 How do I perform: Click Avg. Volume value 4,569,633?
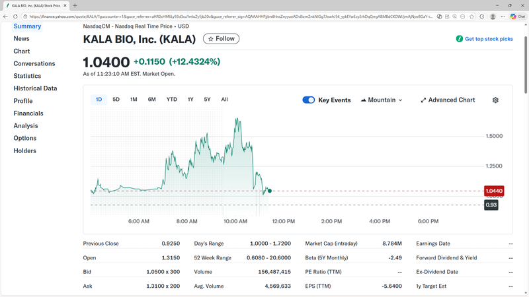coord(278,286)
